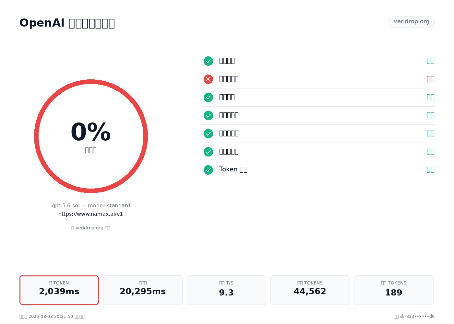Select the 44,562 TOKENS card
The width and height of the screenshot is (454, 324).
point(310,290)
